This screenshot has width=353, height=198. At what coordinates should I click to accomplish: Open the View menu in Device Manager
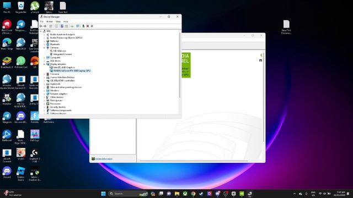[58, 21]
